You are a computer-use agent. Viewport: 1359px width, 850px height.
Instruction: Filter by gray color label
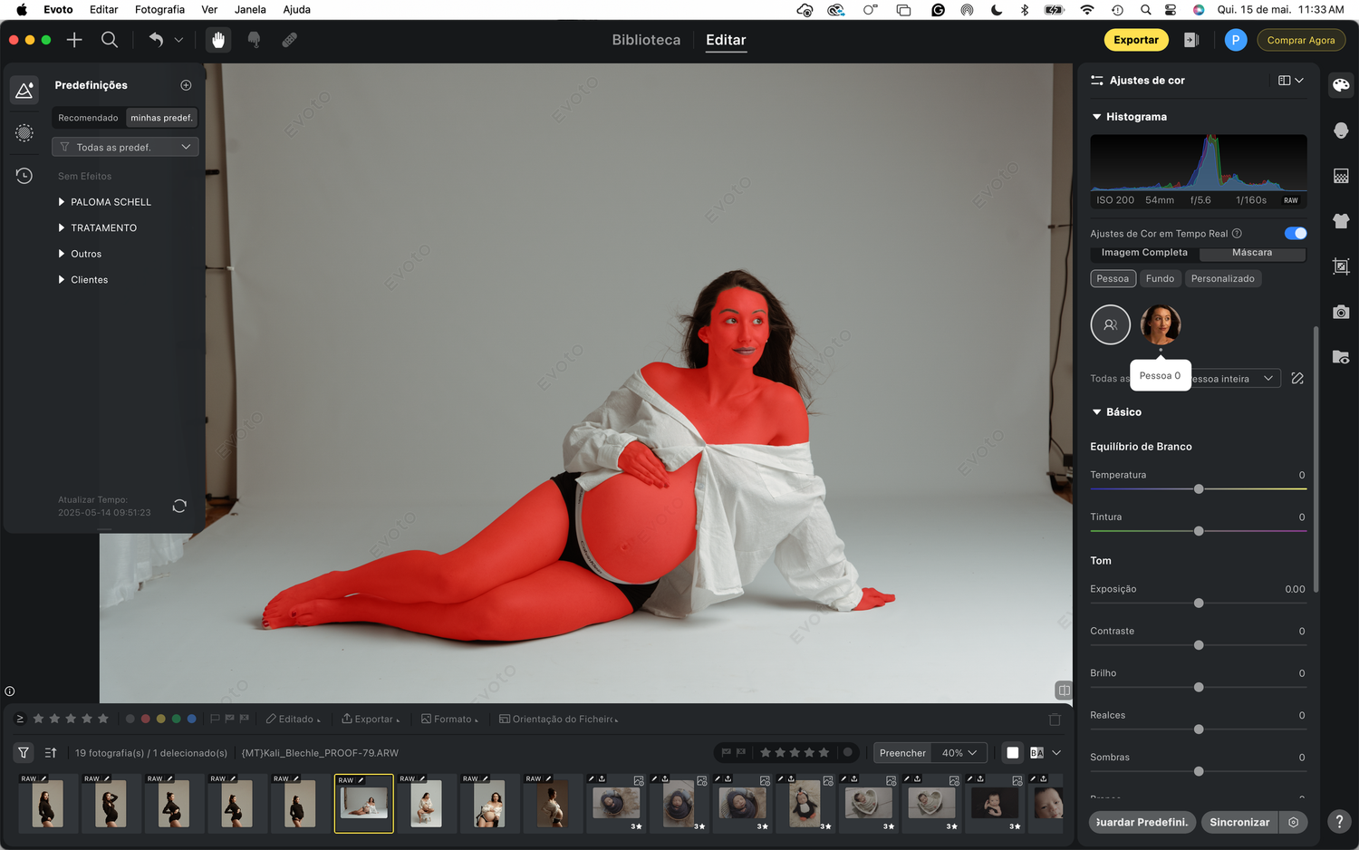click(x=130, y=720)
